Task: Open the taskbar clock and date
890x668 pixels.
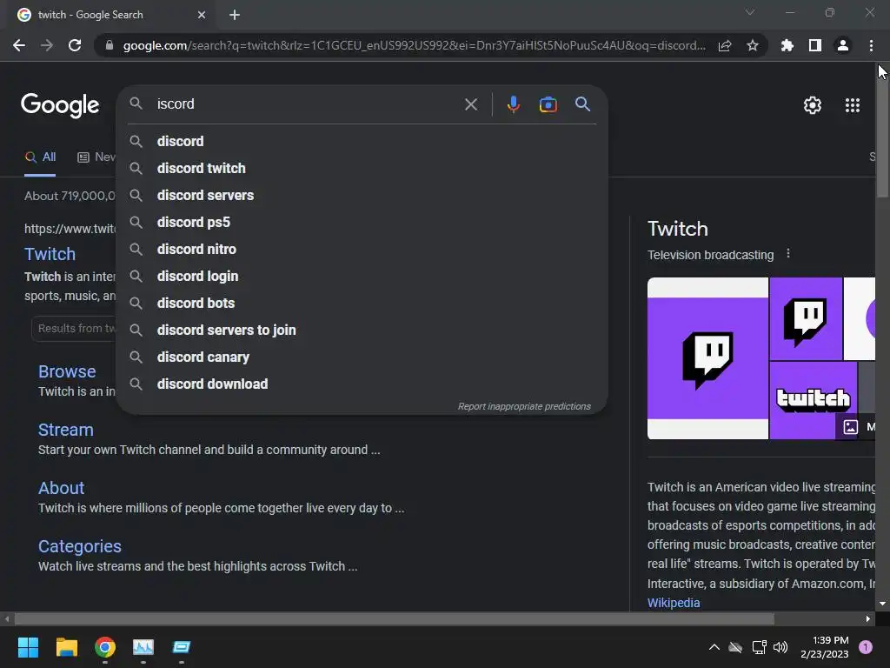Action: [x=825, y=647]
